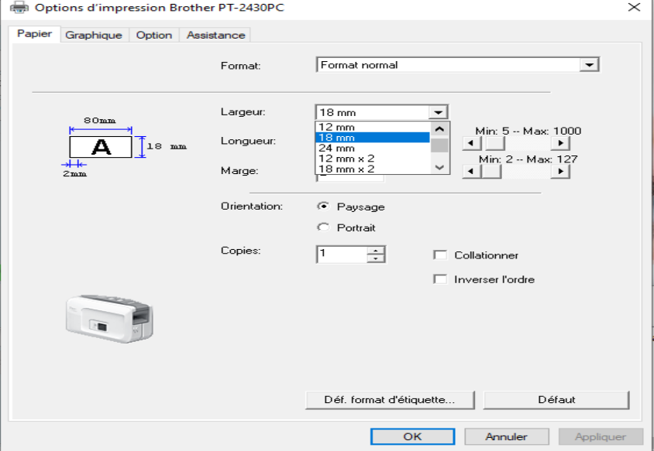Choose the highlighted 18 mm list entry

tap(373, 138)
